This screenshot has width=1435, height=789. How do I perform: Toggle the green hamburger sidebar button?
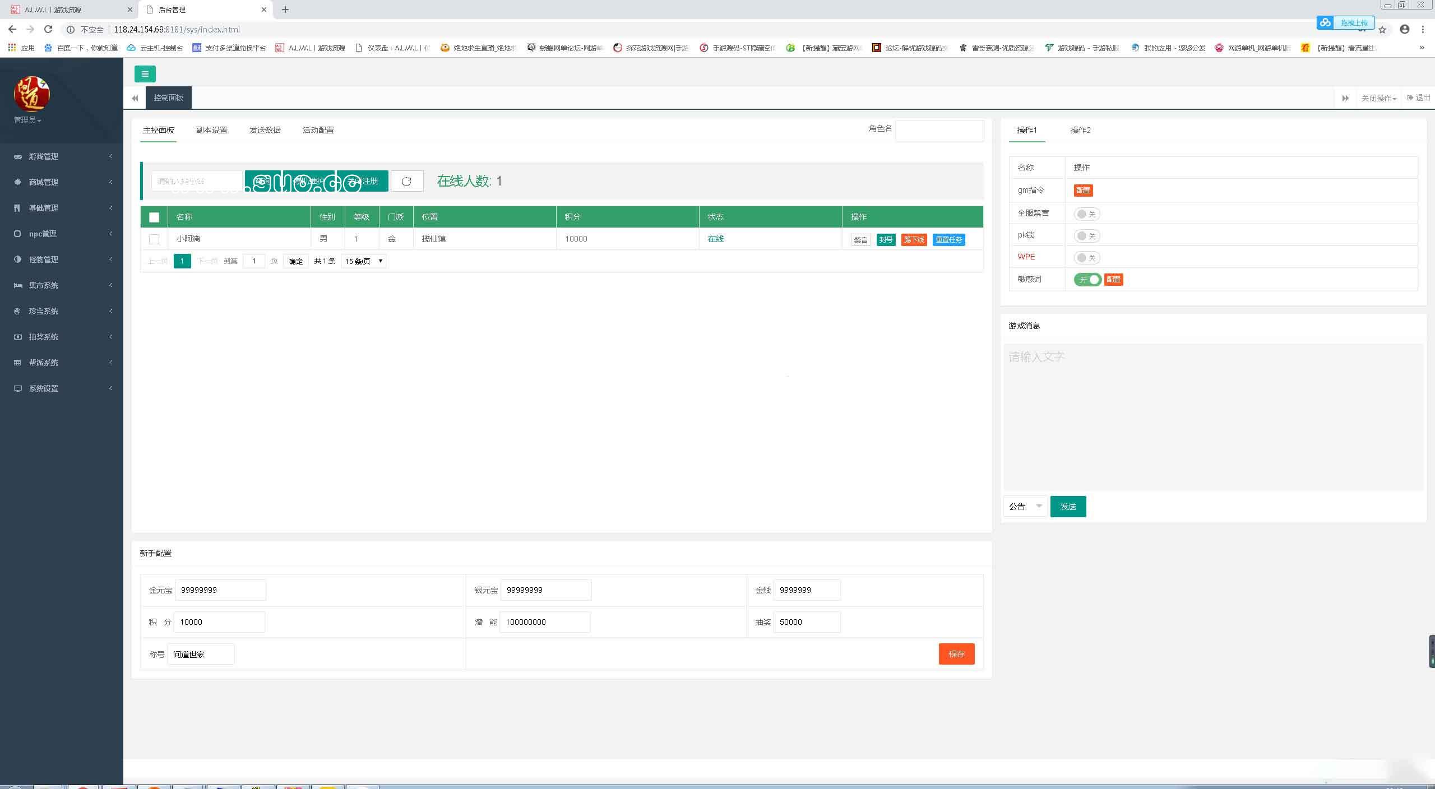pos(145,74)
